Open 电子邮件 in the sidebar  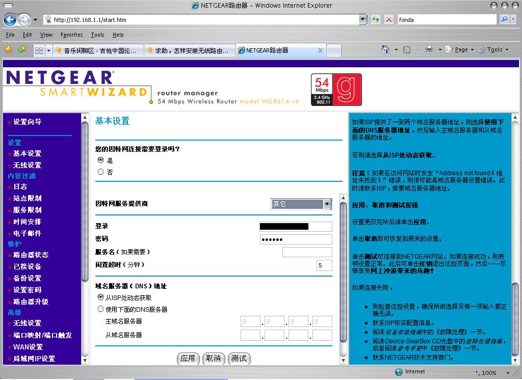tap(28, 233)
